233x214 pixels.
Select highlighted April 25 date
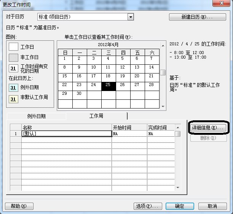pyautogui.click(x=109, y=86)
